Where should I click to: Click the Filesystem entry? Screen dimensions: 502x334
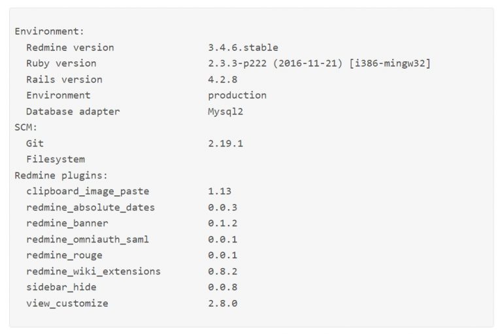point(56,159)
